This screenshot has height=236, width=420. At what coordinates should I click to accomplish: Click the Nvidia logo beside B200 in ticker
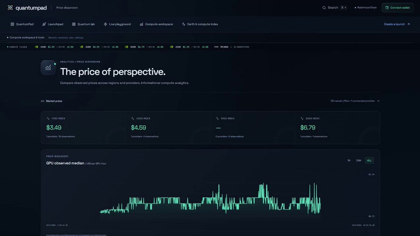[x=127, y=47]
